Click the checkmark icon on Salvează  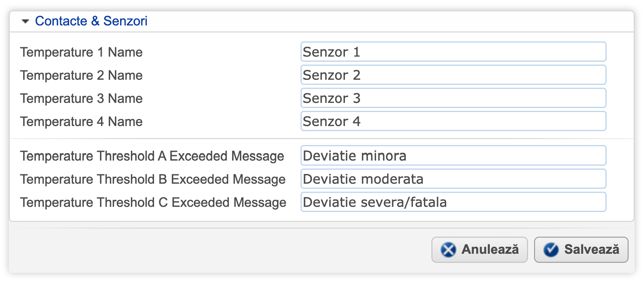click(x=550, y=249)
